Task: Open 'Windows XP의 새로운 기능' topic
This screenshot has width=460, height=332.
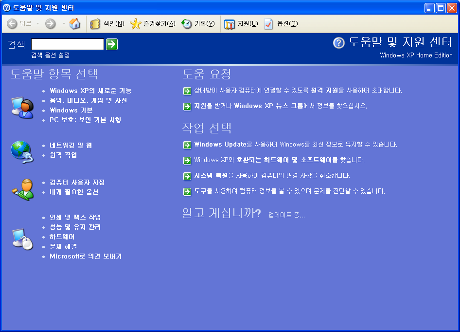Action: click(x=90, y=91)
